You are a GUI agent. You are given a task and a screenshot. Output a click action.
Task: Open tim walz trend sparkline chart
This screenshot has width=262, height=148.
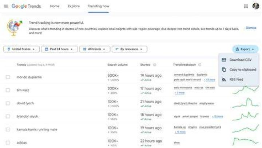click(246, 90)
